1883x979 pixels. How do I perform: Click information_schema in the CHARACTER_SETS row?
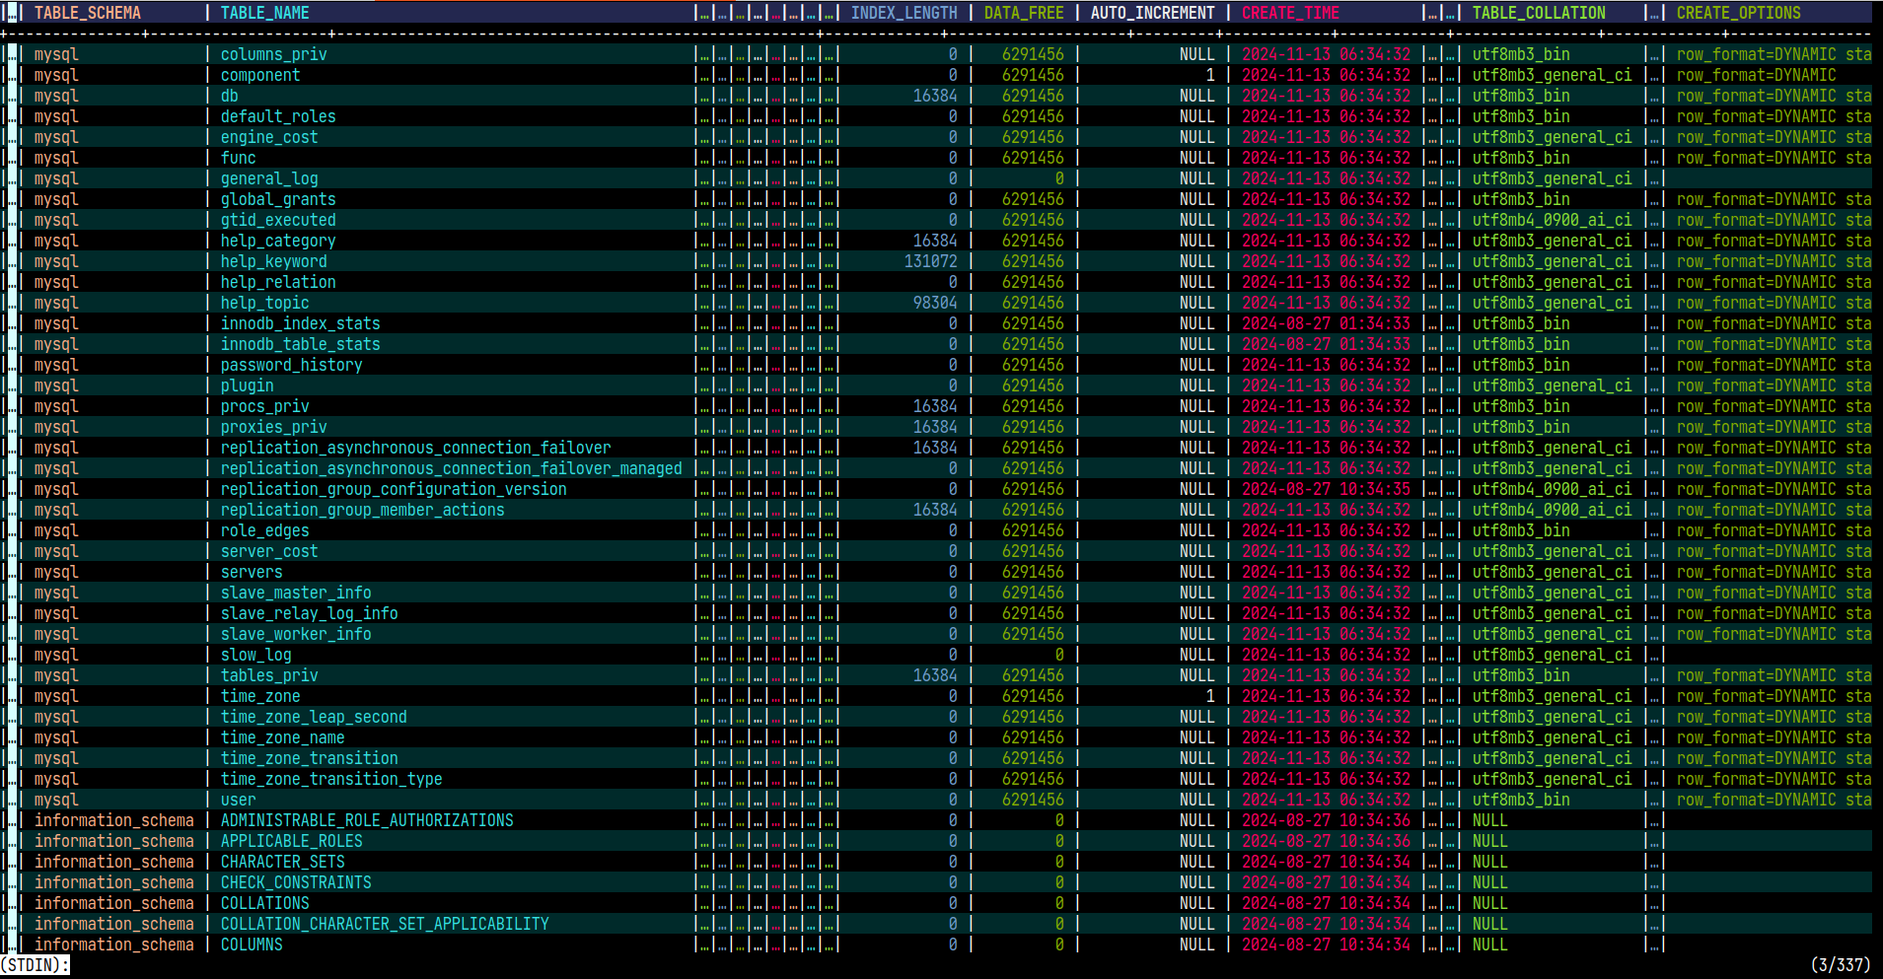(x=114, y=862)
